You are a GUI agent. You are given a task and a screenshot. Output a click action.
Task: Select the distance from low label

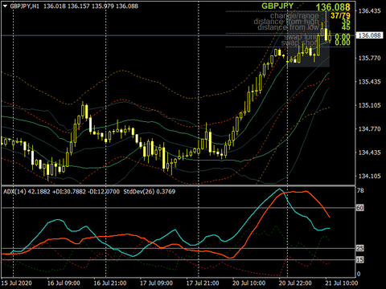[x=288, y=27]
